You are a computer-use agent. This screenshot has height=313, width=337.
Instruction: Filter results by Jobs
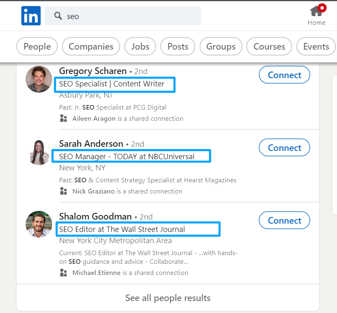(140, 46)
